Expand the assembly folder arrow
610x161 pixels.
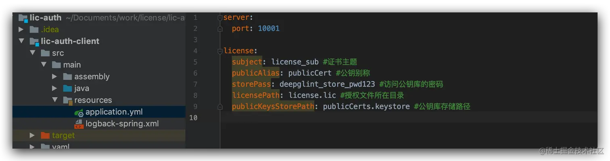coord(54,76)
